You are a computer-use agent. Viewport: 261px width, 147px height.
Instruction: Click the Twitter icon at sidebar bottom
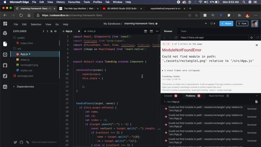pos(15,142)
